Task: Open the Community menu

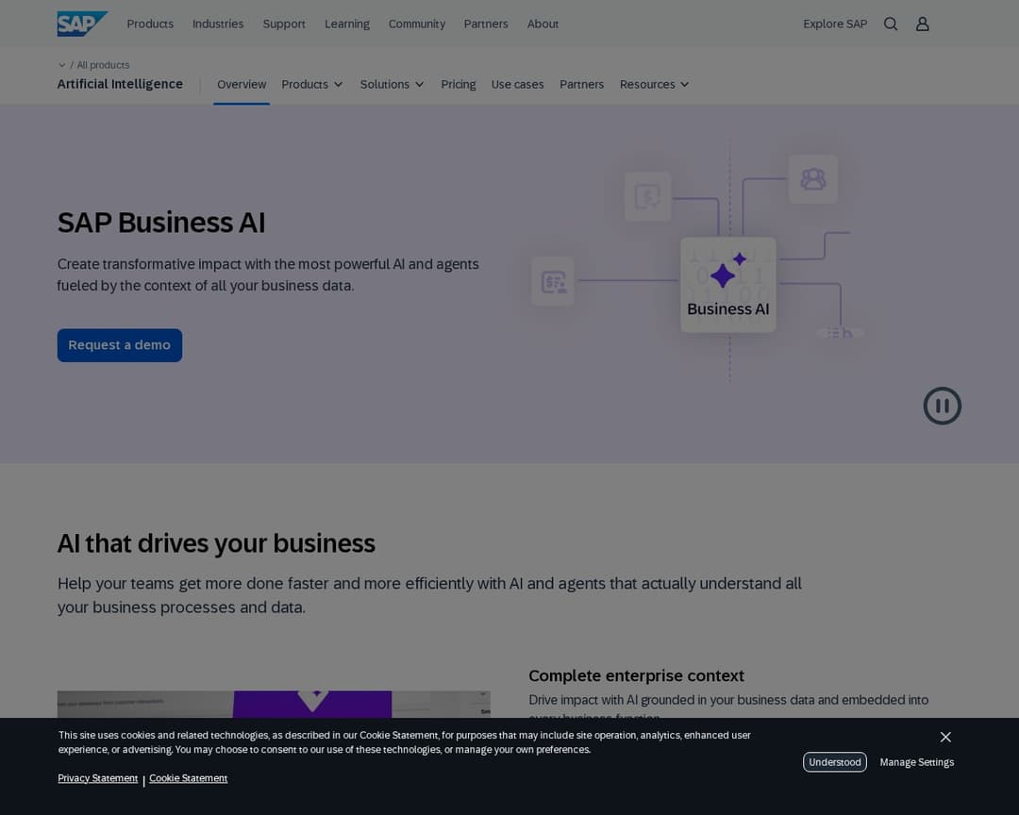Action: (x=417, y=24)
